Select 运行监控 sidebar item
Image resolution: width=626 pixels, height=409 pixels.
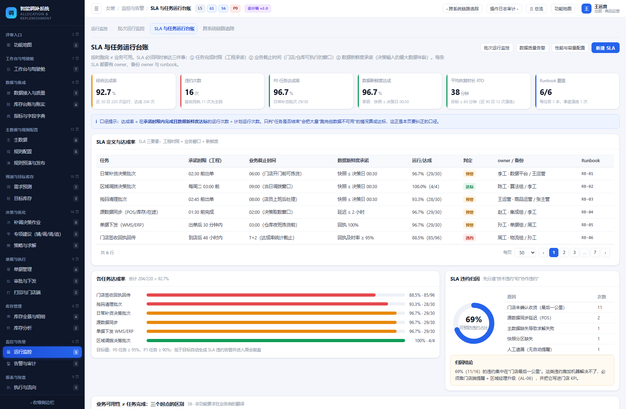coord(42,352)
